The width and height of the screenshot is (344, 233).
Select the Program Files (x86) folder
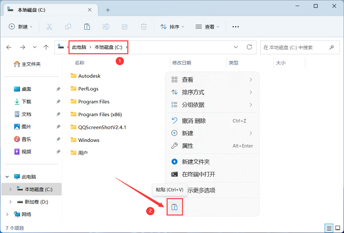[100, 114]
